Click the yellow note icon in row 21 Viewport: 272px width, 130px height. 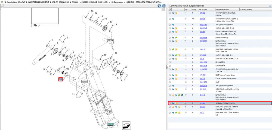(173, 107)
